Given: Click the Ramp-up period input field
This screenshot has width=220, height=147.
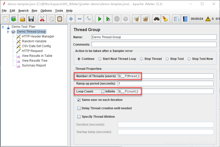Looking at the screenshot, I should pyautogui.click(x=166, y=84).
